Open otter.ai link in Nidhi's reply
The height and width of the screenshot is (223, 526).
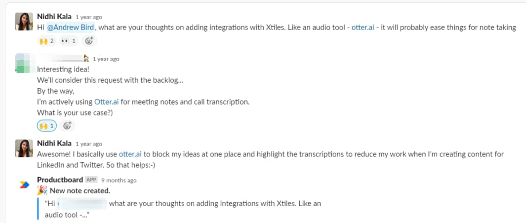(130, 154)
